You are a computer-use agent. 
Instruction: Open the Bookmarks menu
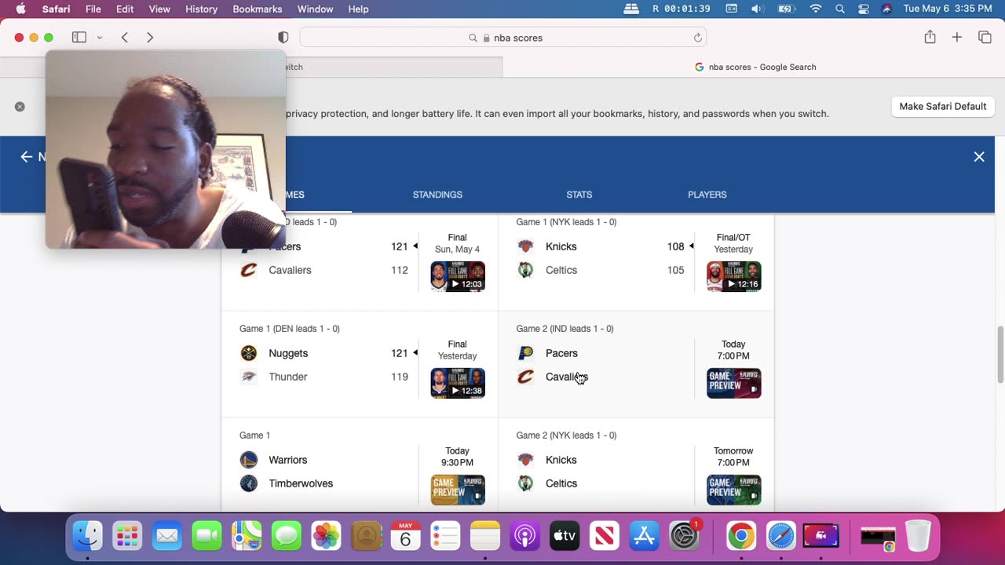point(258,9)
